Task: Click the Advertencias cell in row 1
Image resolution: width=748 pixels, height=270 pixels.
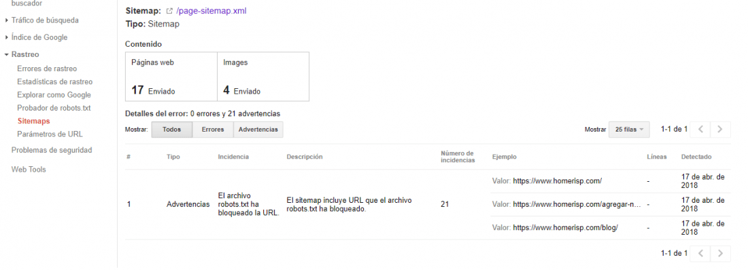Action: [x=188, y=204]
